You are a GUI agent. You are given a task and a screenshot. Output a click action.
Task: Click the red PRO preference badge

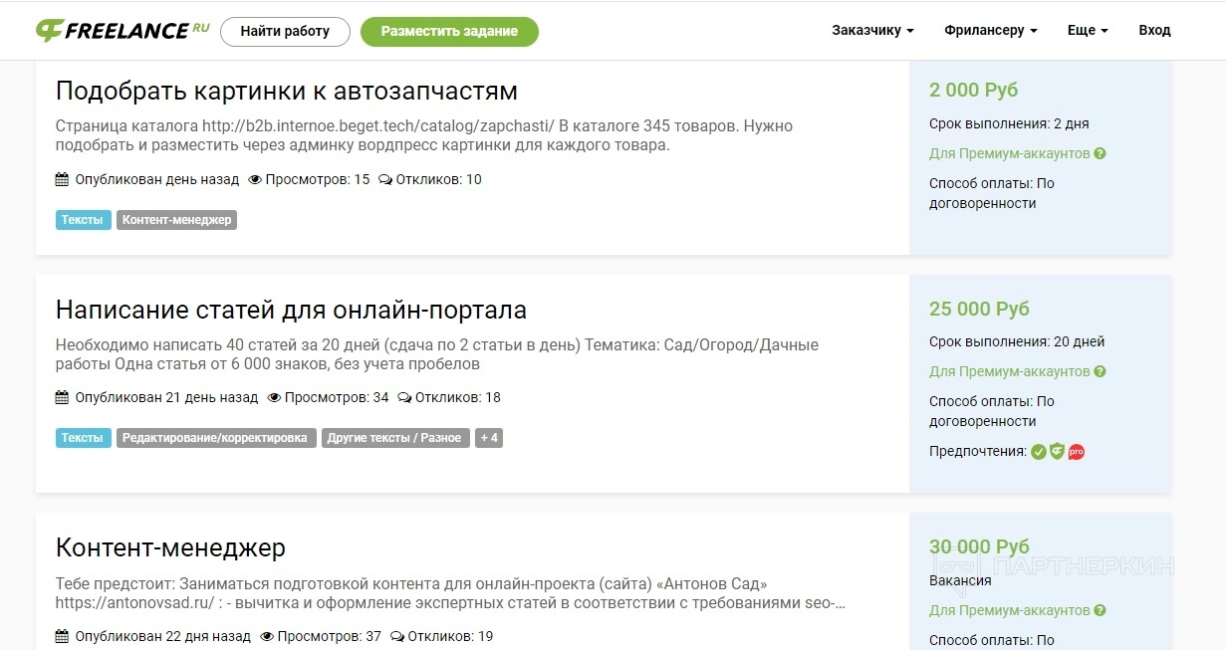[x=1076, y=452]
